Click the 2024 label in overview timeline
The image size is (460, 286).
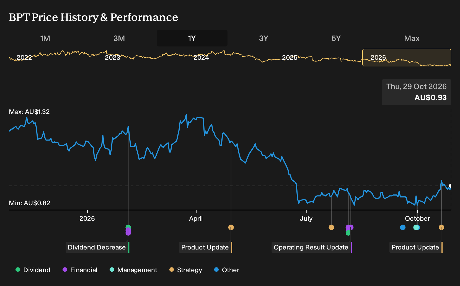coord(201,58)
